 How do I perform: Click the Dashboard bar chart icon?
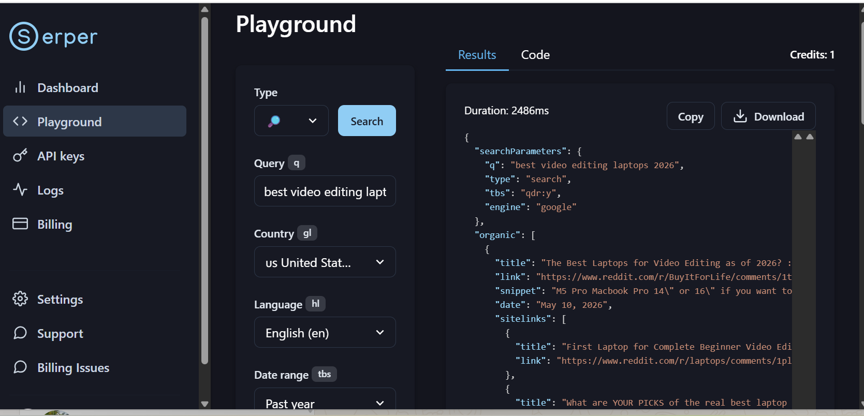20,87
